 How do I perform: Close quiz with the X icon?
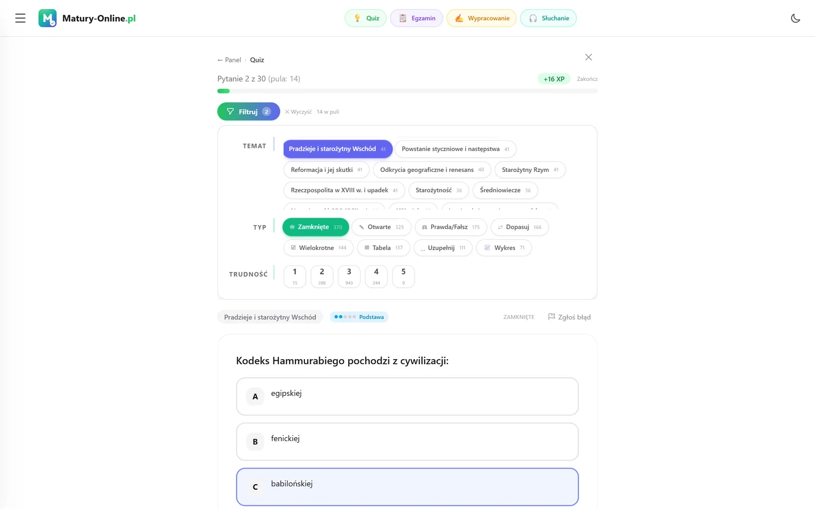tap(589, 57)
